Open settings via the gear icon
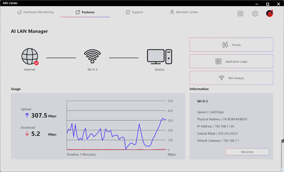The width and height of the screenshot is (284, 172). (255, 14)
